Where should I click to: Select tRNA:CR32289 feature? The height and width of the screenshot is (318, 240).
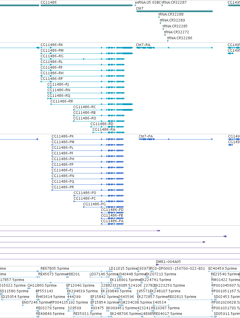click(x=172, y=20)
